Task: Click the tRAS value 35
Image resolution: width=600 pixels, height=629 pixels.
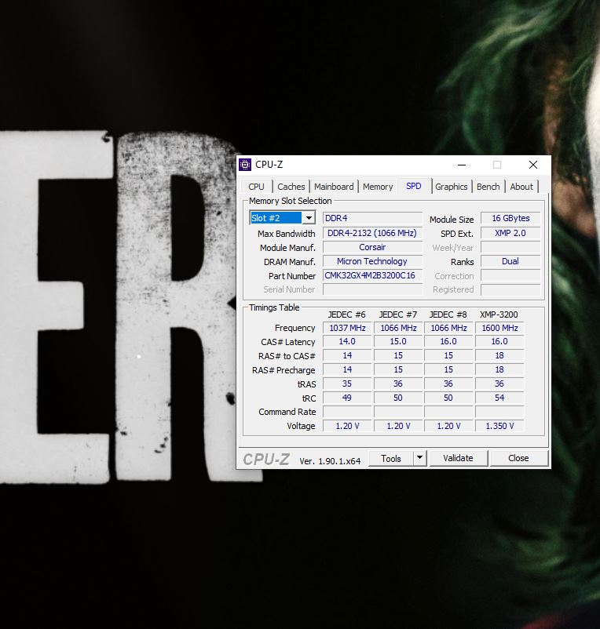Action: (347, 384)
